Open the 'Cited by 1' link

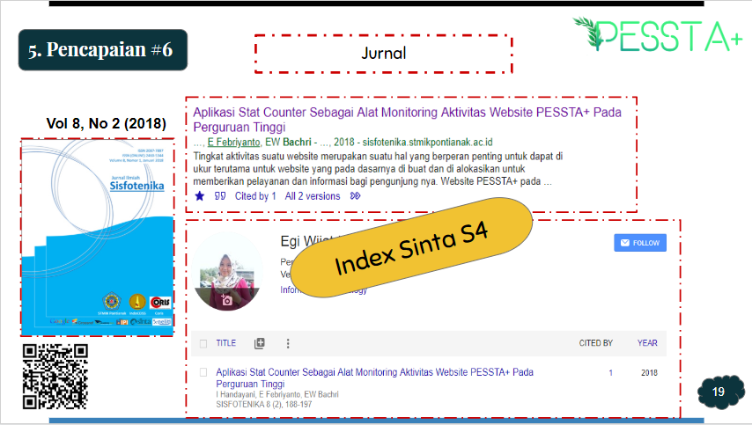255,196
